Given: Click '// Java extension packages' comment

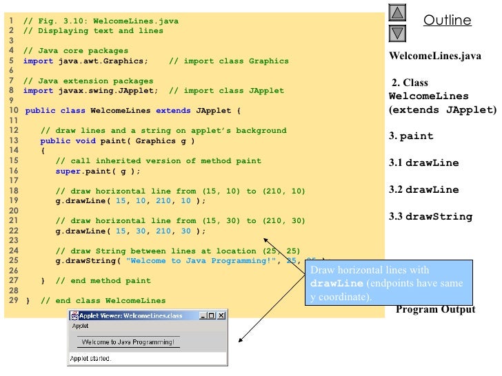Looking at the screenshot, I should pyautogui.click(x=88, y=81).
